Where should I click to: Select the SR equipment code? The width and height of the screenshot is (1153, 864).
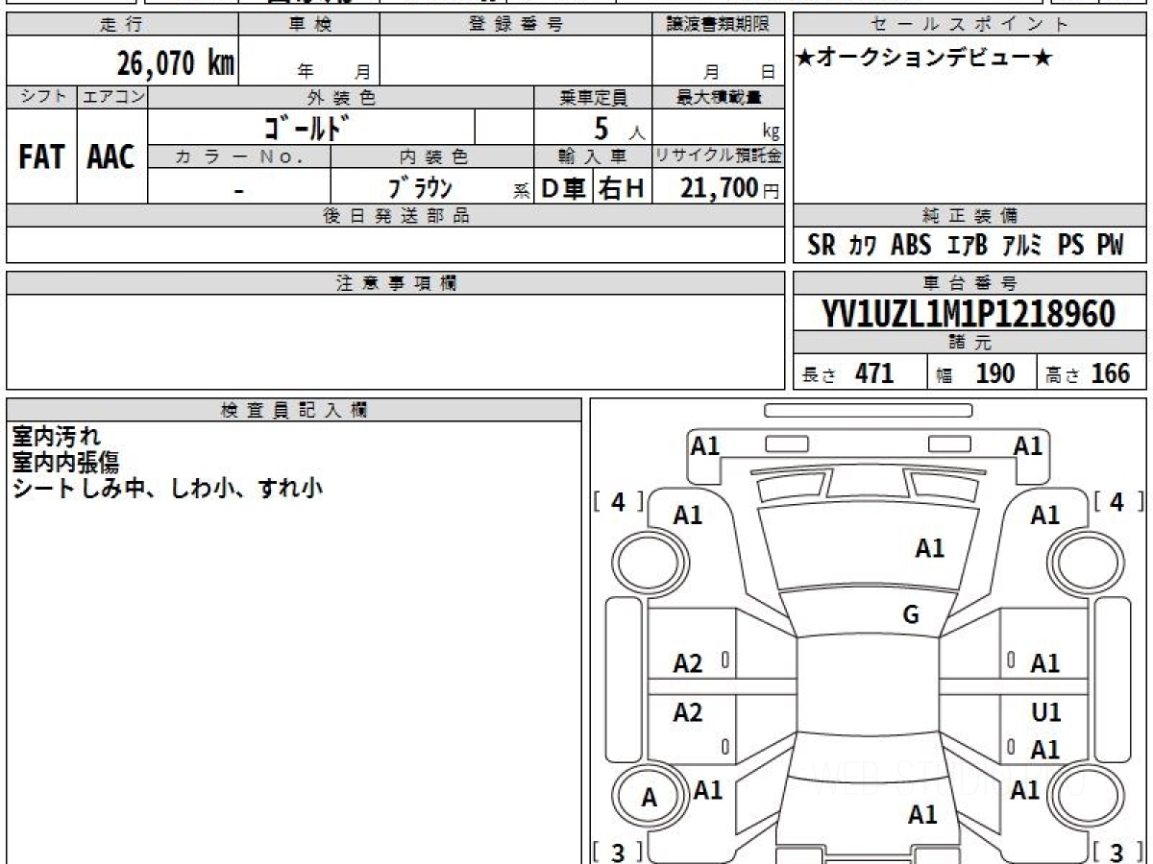pyautogui.click(x=822, y=246)
